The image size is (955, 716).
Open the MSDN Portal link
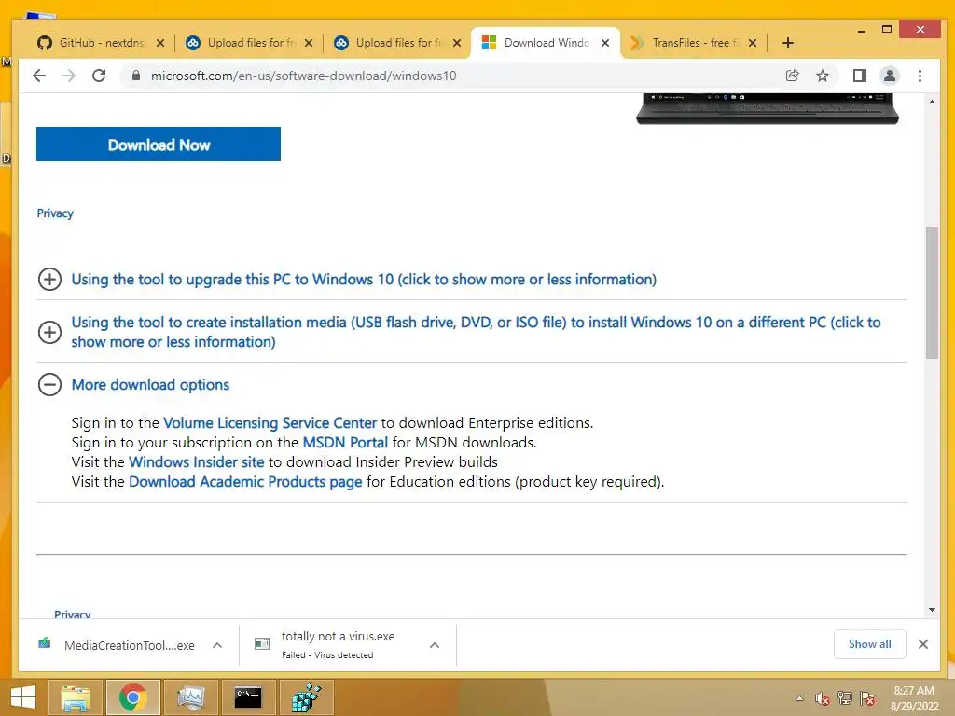point(345,442)
